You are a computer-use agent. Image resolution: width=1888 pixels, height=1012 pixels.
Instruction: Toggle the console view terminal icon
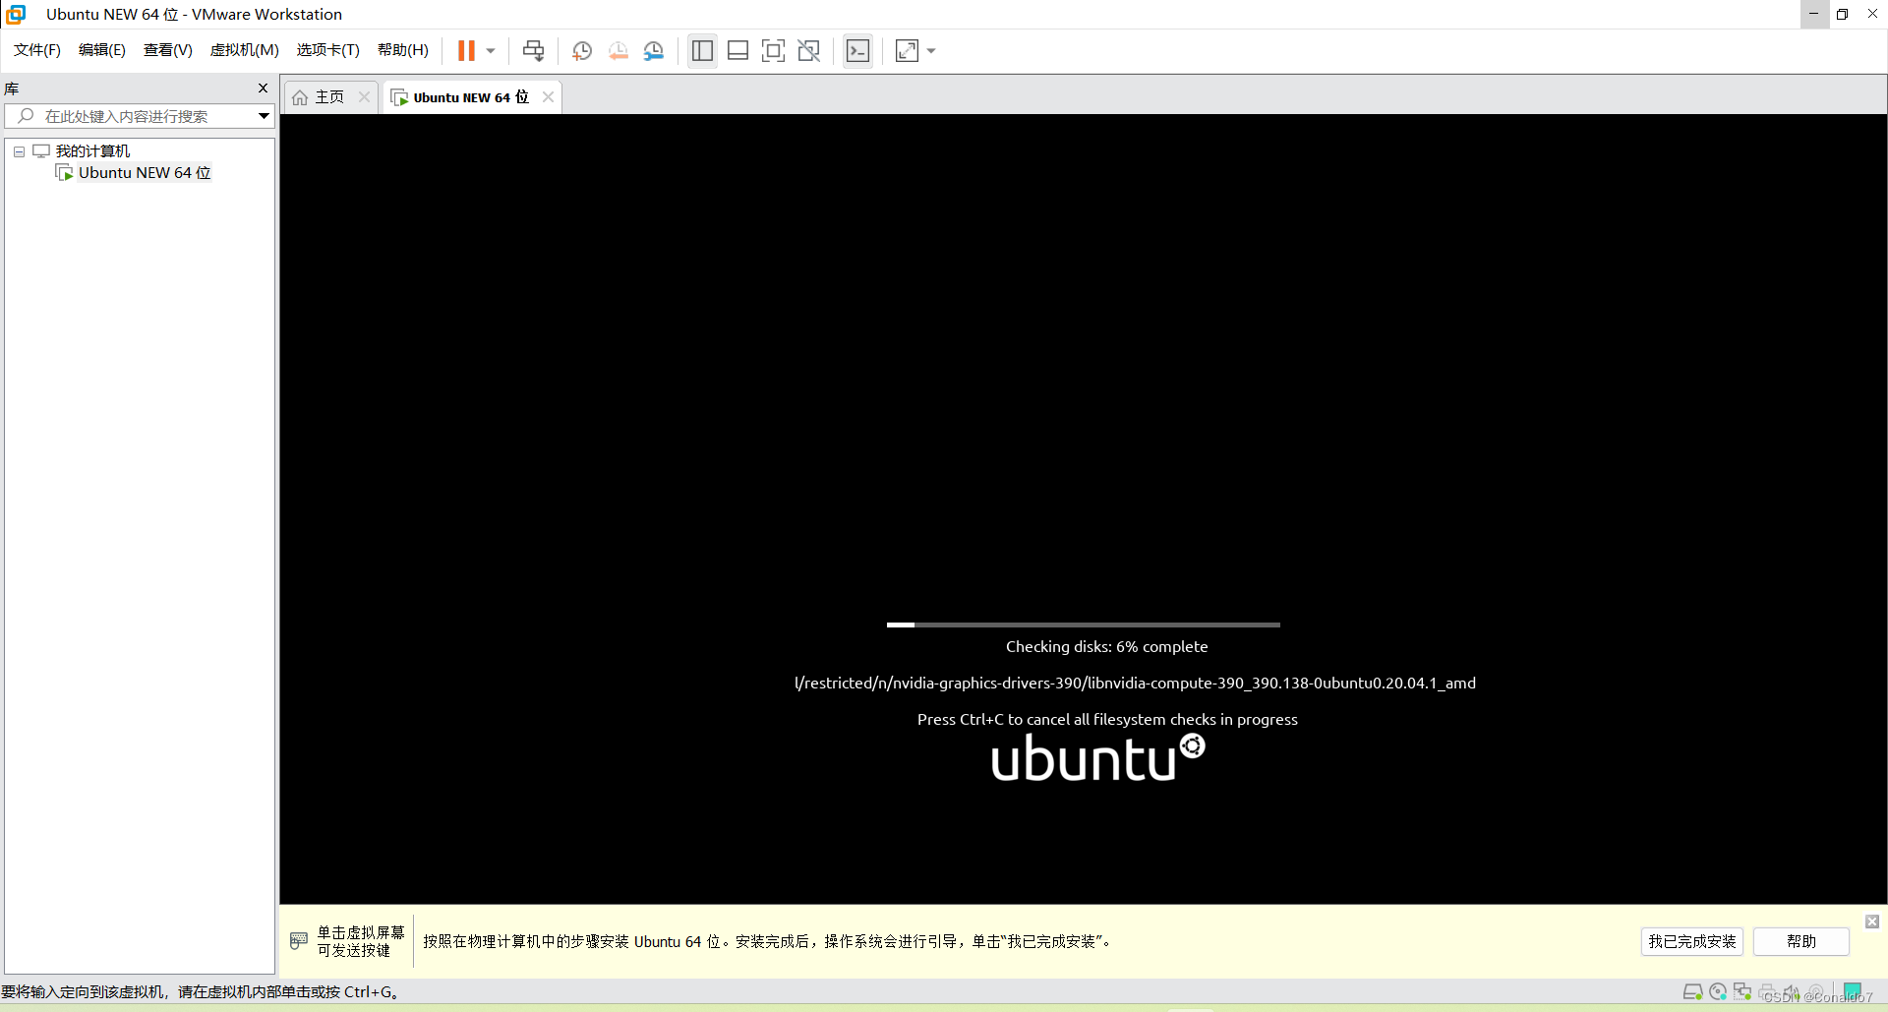pyautogui.click(x=858, y=50)
